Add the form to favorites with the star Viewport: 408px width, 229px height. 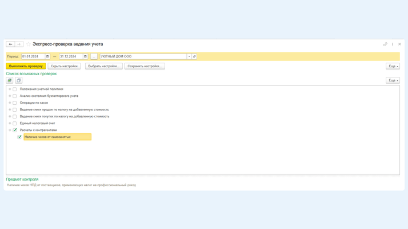28,44
